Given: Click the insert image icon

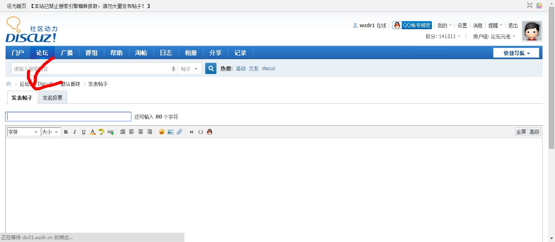Looking at the screenshot, I should [x=171, y=132].
